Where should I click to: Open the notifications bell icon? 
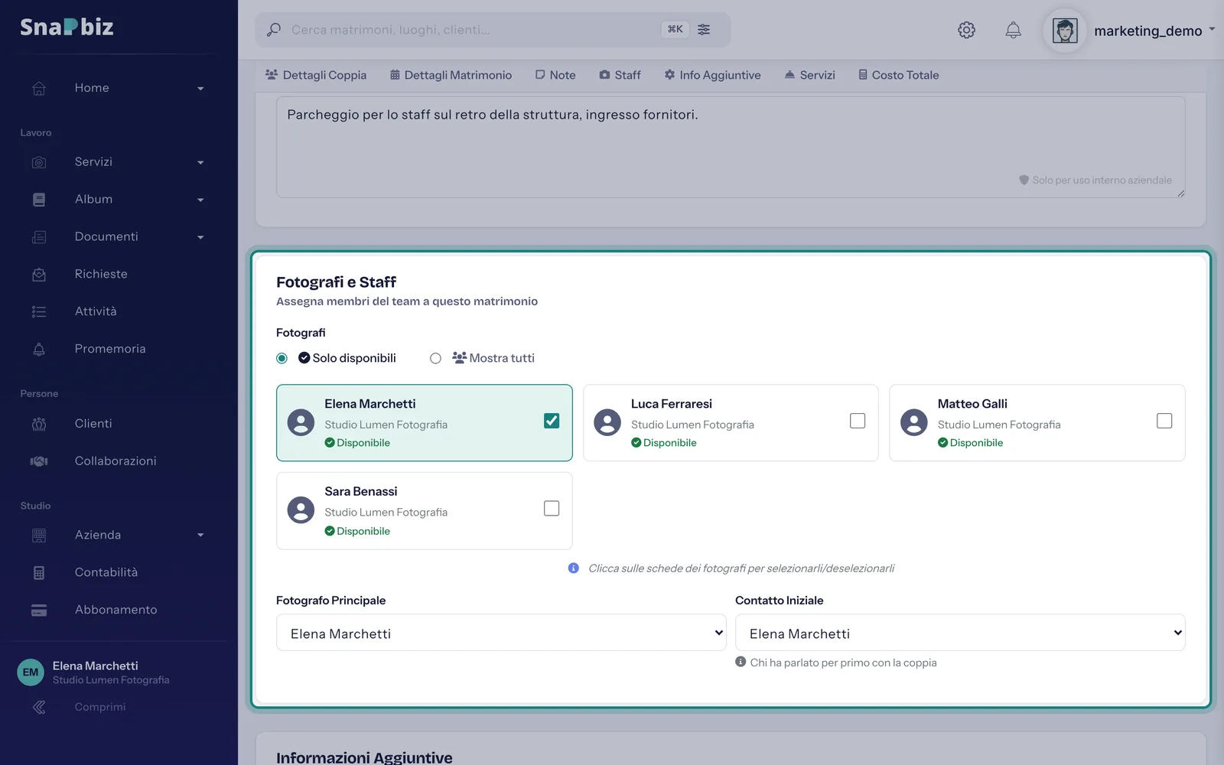[x=1013, y=30]
